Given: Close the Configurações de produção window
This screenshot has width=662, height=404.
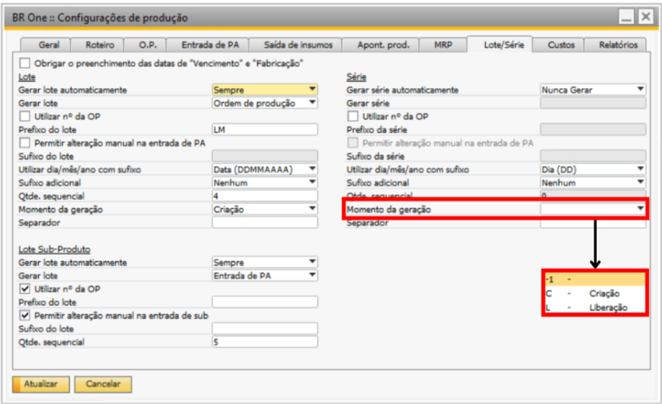Looking at the screenshot, I should click(x=645, y=17).
